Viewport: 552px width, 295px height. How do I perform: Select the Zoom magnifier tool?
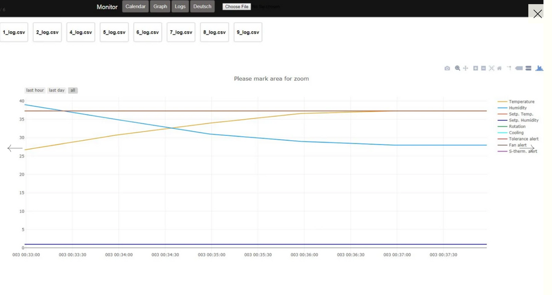(x=457, y=68)
